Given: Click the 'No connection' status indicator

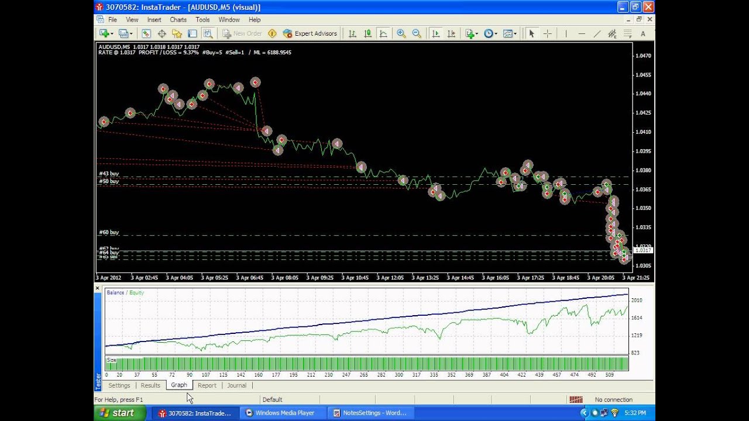Looking at the screenshot, I should tap(613, 400).
